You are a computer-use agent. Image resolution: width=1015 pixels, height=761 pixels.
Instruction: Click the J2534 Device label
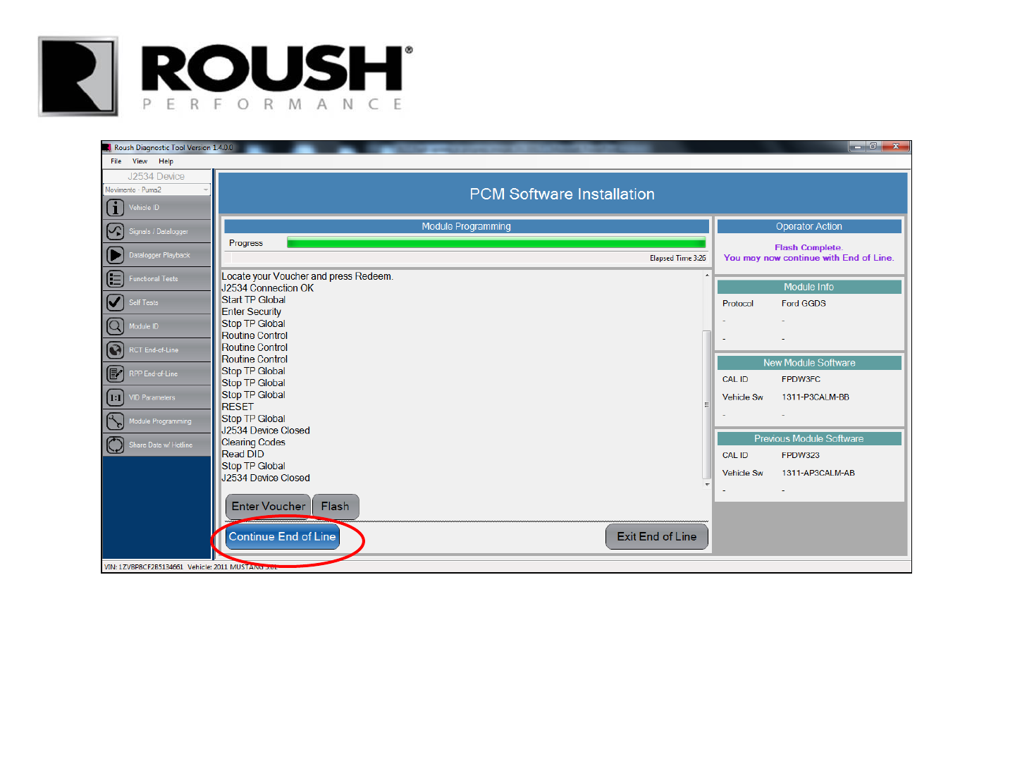156,176
